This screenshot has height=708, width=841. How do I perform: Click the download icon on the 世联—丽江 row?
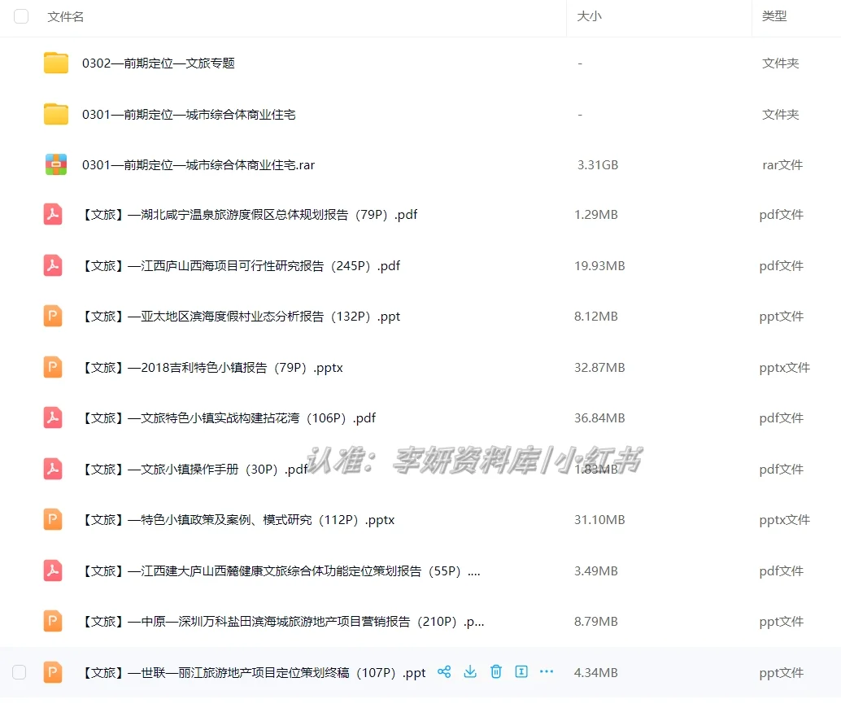pos(470,672)
